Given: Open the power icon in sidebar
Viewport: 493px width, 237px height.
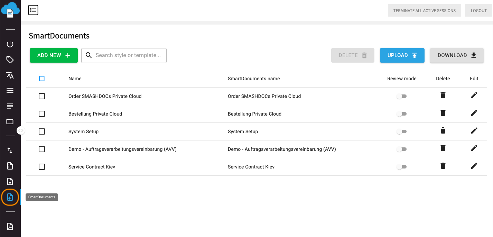Looking at the screenshot, I should click(10, 44).
